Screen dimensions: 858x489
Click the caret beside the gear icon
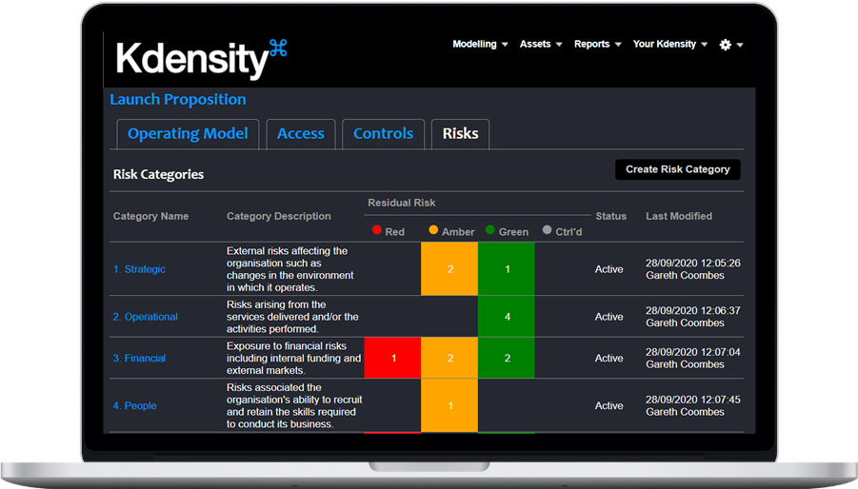click(740, 46)
